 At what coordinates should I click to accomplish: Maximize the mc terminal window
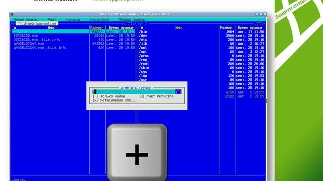pos(261,14)
